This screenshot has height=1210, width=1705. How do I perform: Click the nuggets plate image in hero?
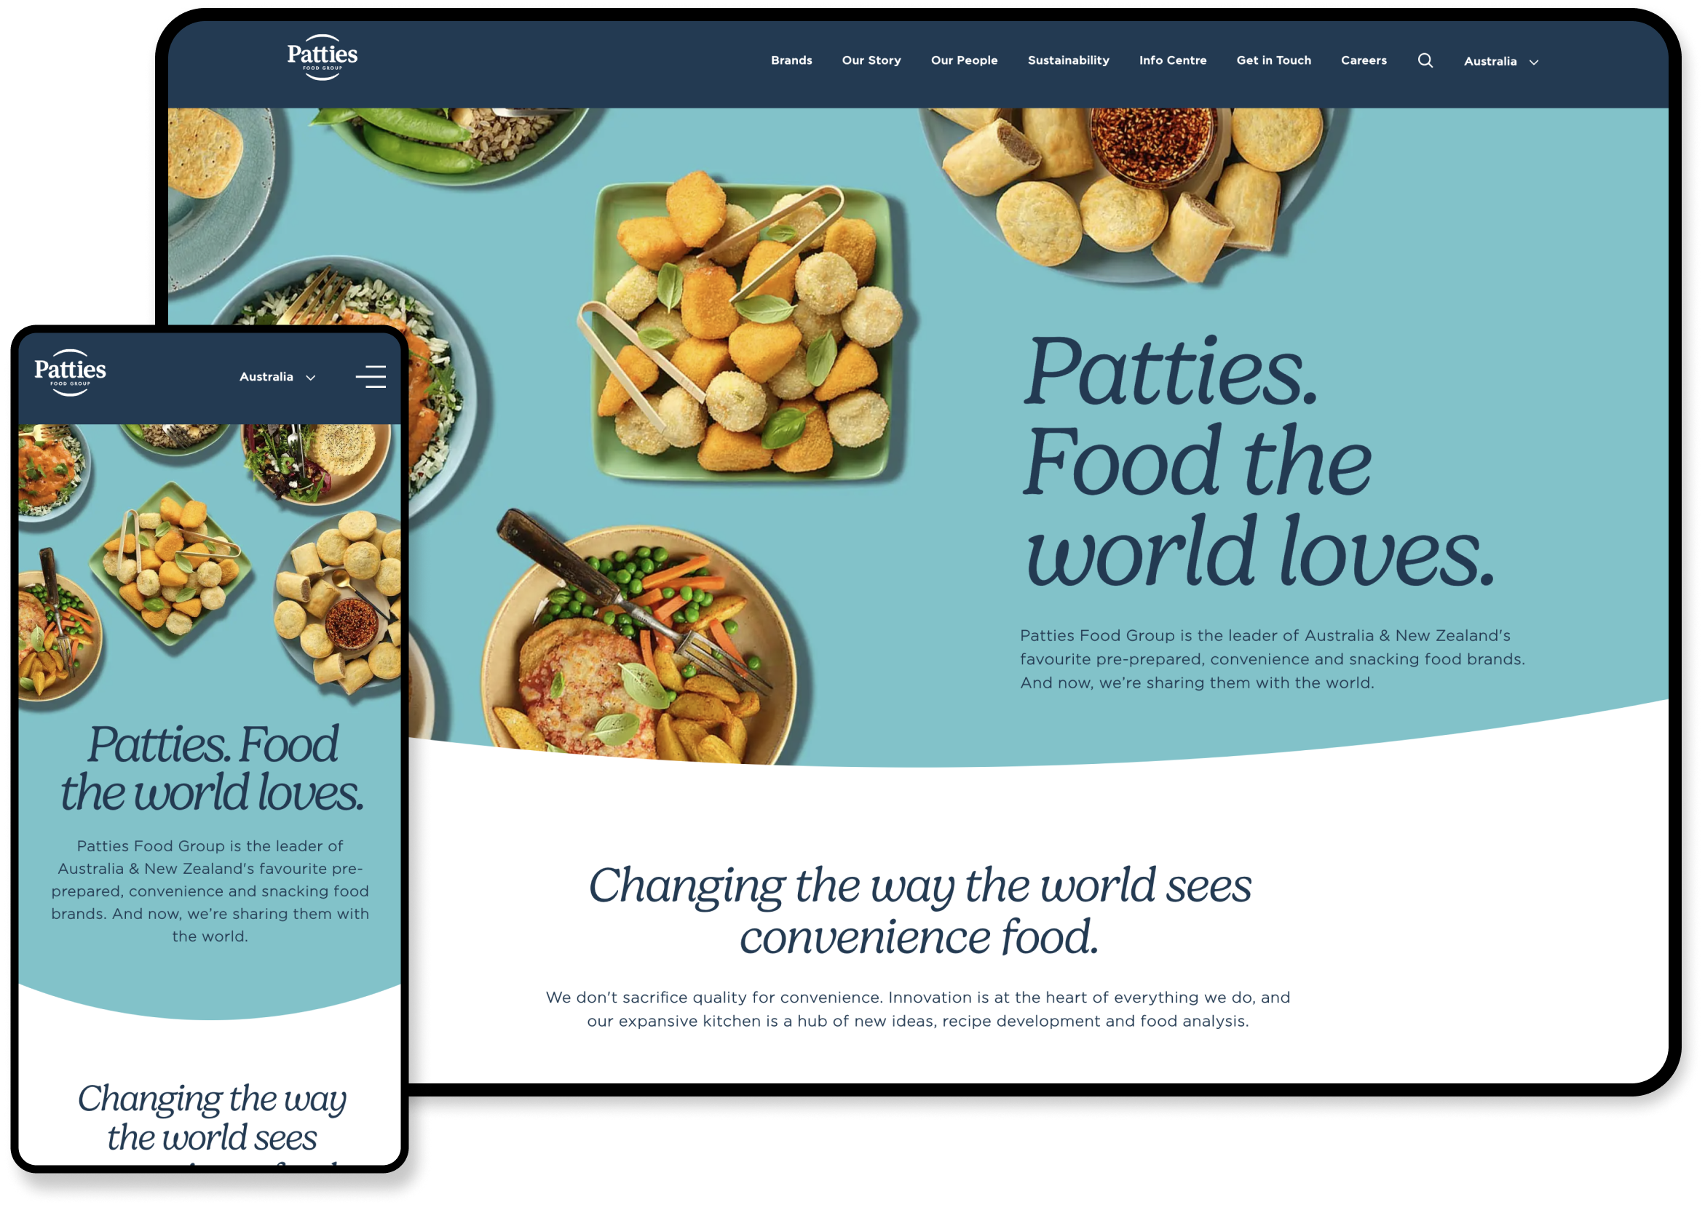coord(745,328)
